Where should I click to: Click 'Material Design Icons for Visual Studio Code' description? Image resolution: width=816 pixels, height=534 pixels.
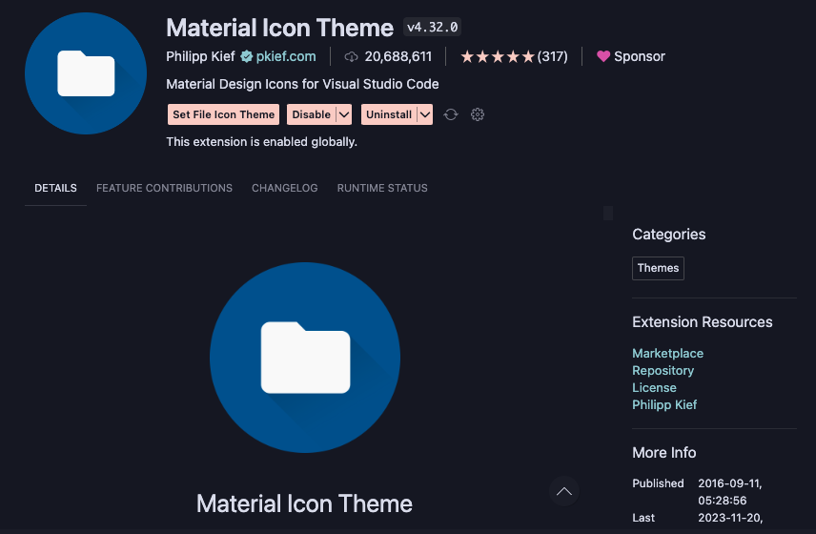pyautogui.click(x=302, y=84)
